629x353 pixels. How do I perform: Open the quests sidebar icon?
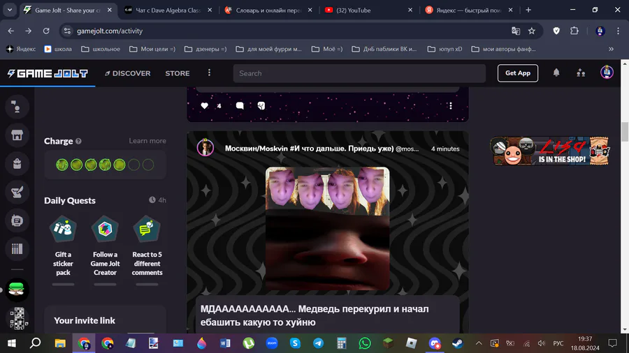pos(17,192)
